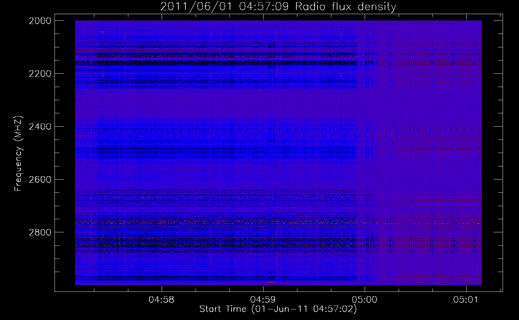The width and height of the screenshot is (519, 320).
Task: Click the 04:58 time axis label
Action: (162, 300)
